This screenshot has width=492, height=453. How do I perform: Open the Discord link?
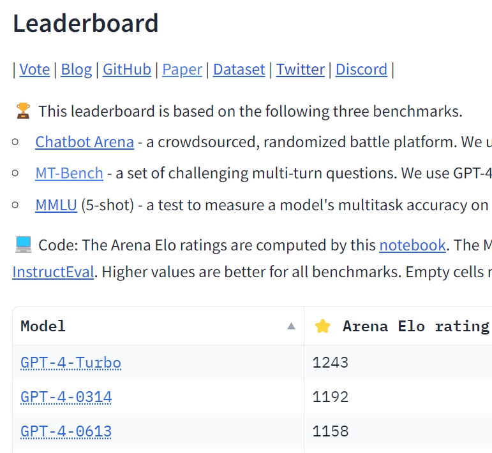[361, 69]
